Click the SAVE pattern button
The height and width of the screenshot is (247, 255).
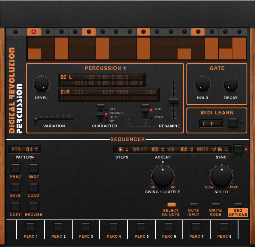pos(15,188)
